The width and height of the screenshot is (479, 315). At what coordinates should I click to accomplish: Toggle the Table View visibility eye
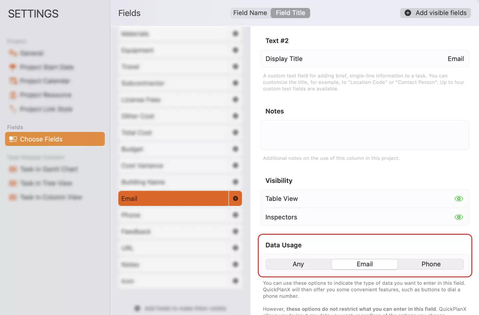459,198
